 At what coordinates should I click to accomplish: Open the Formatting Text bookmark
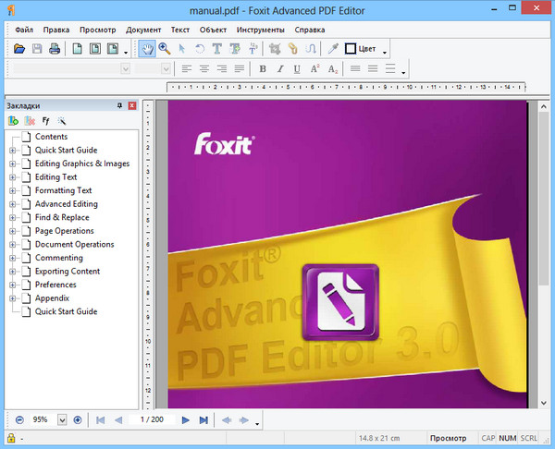63,190
